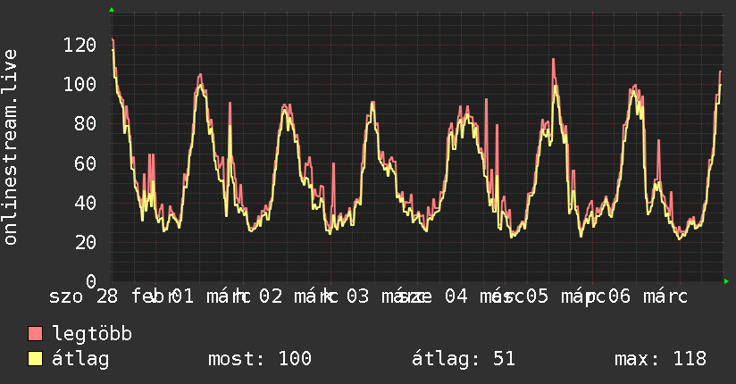Click the y-axis label 20

click(86, 242)
